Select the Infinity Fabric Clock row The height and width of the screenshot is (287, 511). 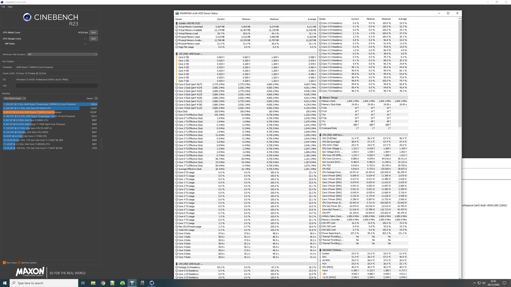(364, 216)
